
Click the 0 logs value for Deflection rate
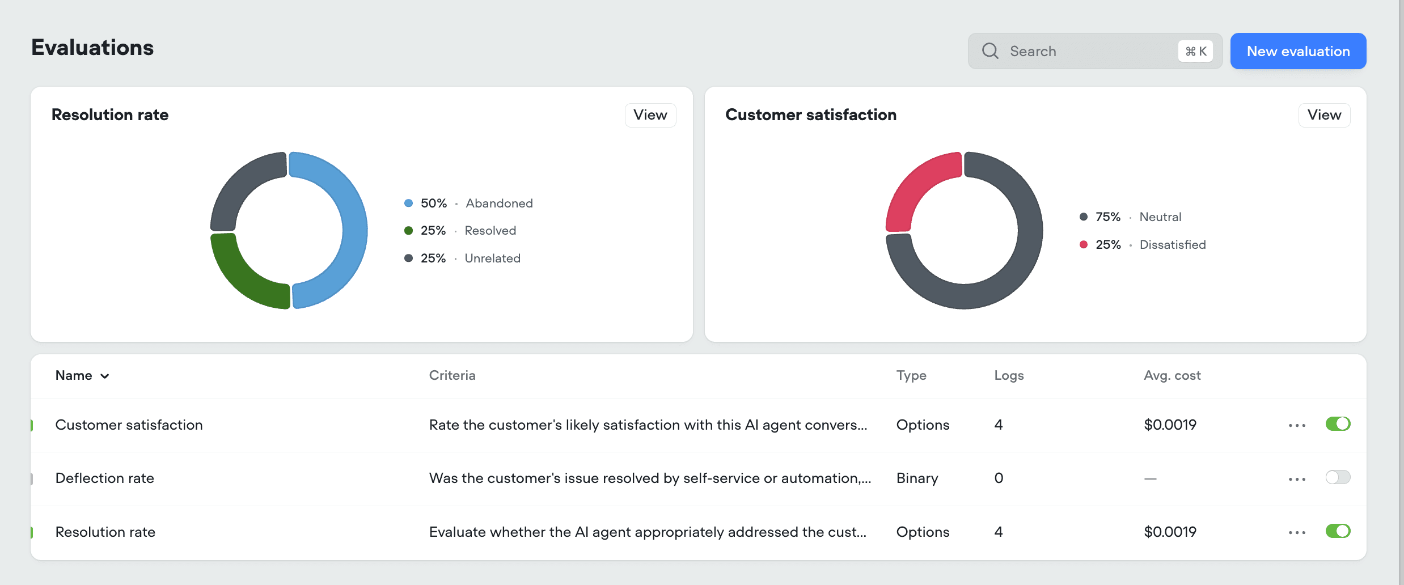[999, 478]
